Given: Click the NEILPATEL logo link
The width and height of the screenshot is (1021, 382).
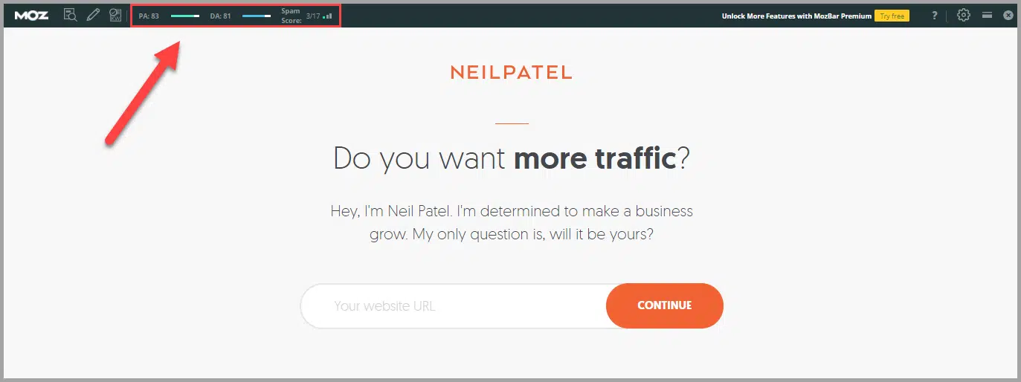Looking at the screenshot, I should pyautogui.click(x=511, y=73).
